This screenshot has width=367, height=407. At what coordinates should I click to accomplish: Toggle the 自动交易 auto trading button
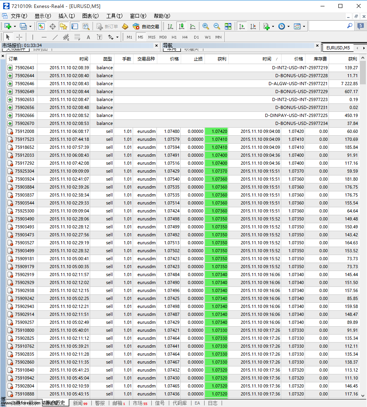point(146,26)
